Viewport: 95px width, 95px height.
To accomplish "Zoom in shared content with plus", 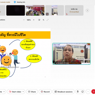I will (34, 20).
